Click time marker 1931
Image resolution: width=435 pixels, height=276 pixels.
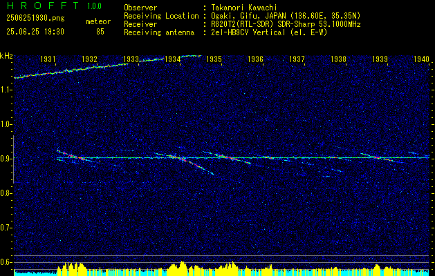(x=48, y=59)
